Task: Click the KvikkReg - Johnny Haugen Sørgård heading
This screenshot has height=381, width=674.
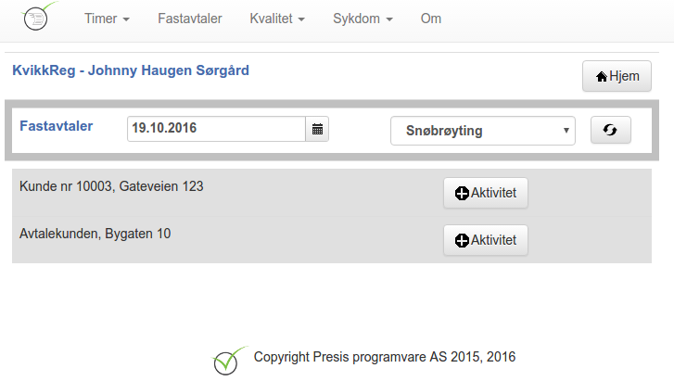Action: (x=131, y=70)
